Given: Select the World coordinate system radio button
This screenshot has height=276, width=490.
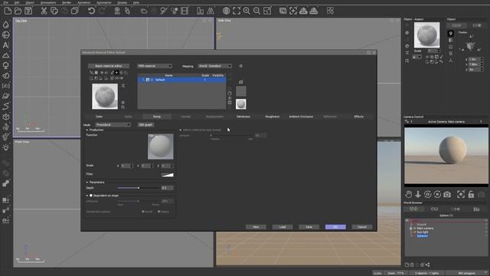Looking at the screenshot, I should tap(143, 212).
